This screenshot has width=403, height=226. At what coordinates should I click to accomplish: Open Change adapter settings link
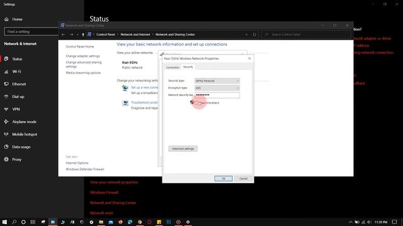[82, 56]
